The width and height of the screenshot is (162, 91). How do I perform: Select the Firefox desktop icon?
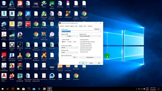(12, 77)
